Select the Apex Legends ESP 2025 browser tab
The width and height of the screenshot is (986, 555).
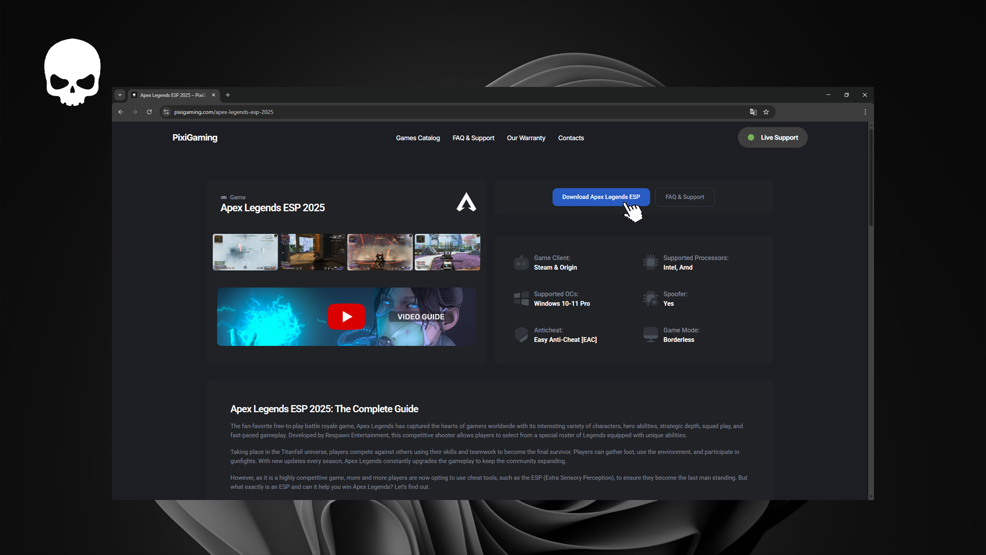pyautogui.click(x=174, y=95)
